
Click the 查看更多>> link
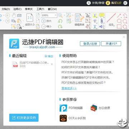tap(69, 88)
